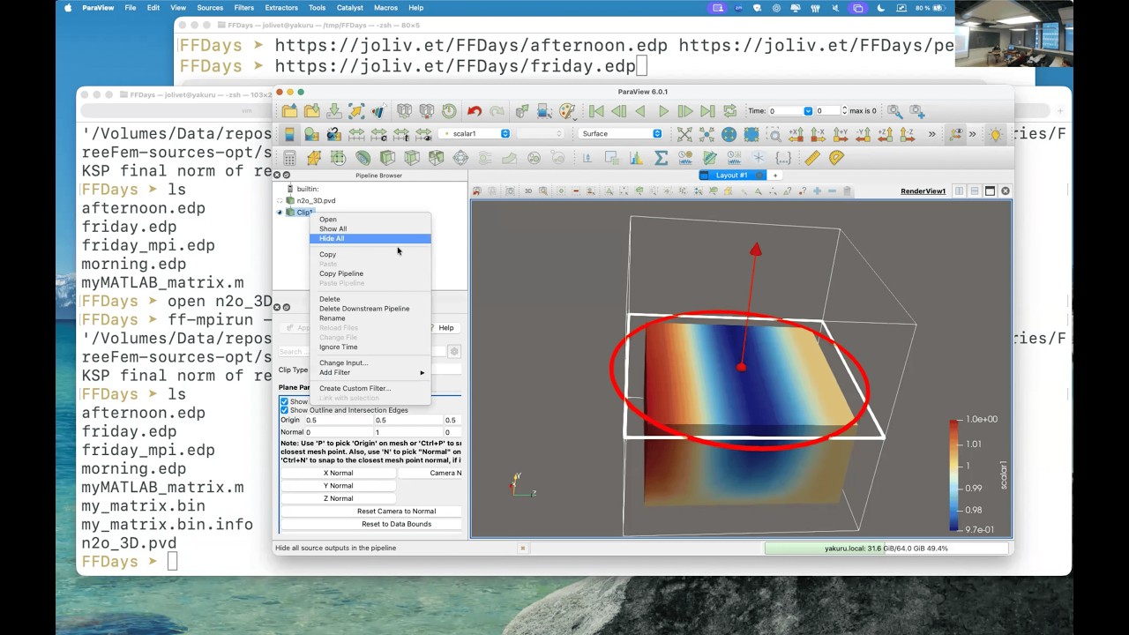This screenshot has height=635, width=1129.
Task: Toggle eye visibility of Clip1
Action: 280,213
